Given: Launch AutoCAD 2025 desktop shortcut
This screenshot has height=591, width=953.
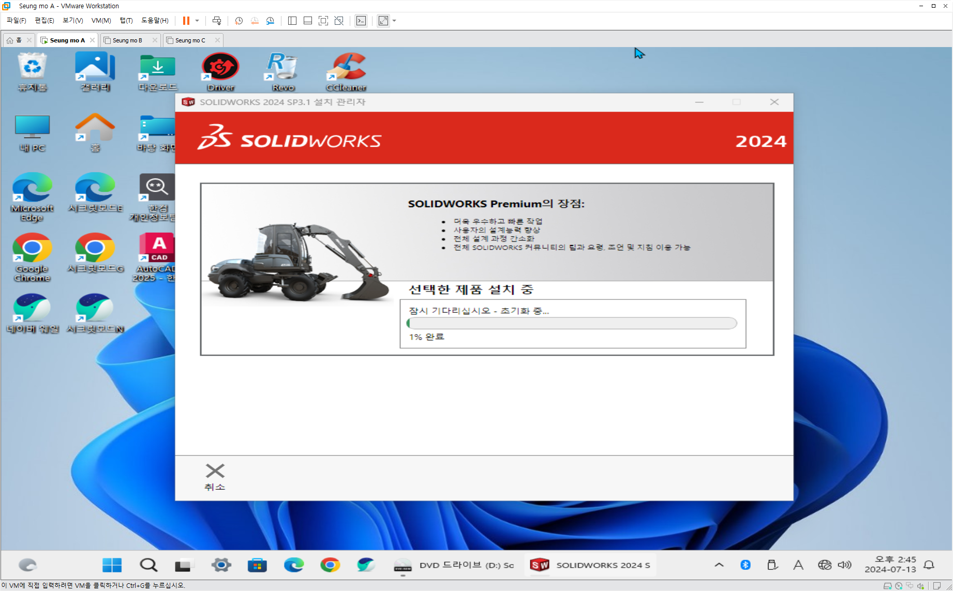Looking at the screenshot, I should pyautogui.click(x=156, y=257).
